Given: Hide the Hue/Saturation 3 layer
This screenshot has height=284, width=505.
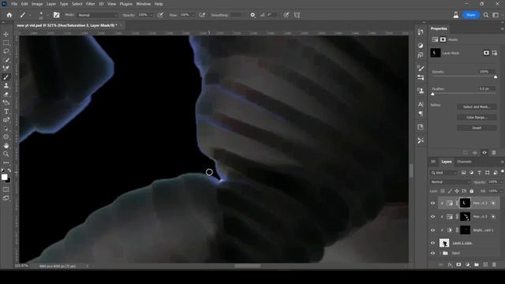Looking at the screenshot, I should pyautogui.click(x=433, y=204).
